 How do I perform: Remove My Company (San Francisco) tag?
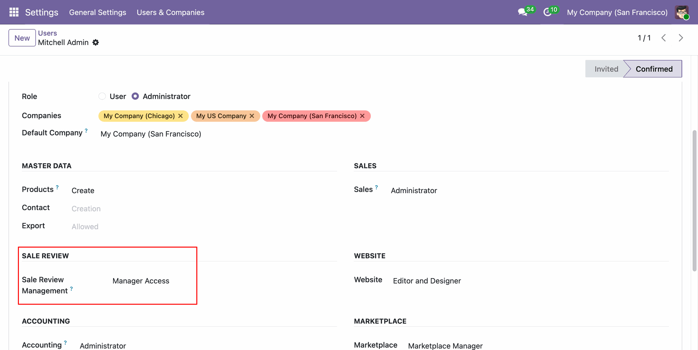click(x=362, y=116)
